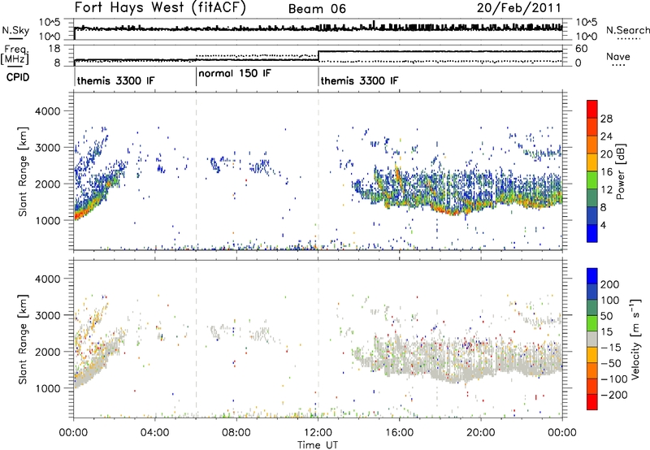Image resolution: width=650 pixels, height=450 pixels.
Task: Click the 'N.Sky' legend label
Action: pos(15,30)
